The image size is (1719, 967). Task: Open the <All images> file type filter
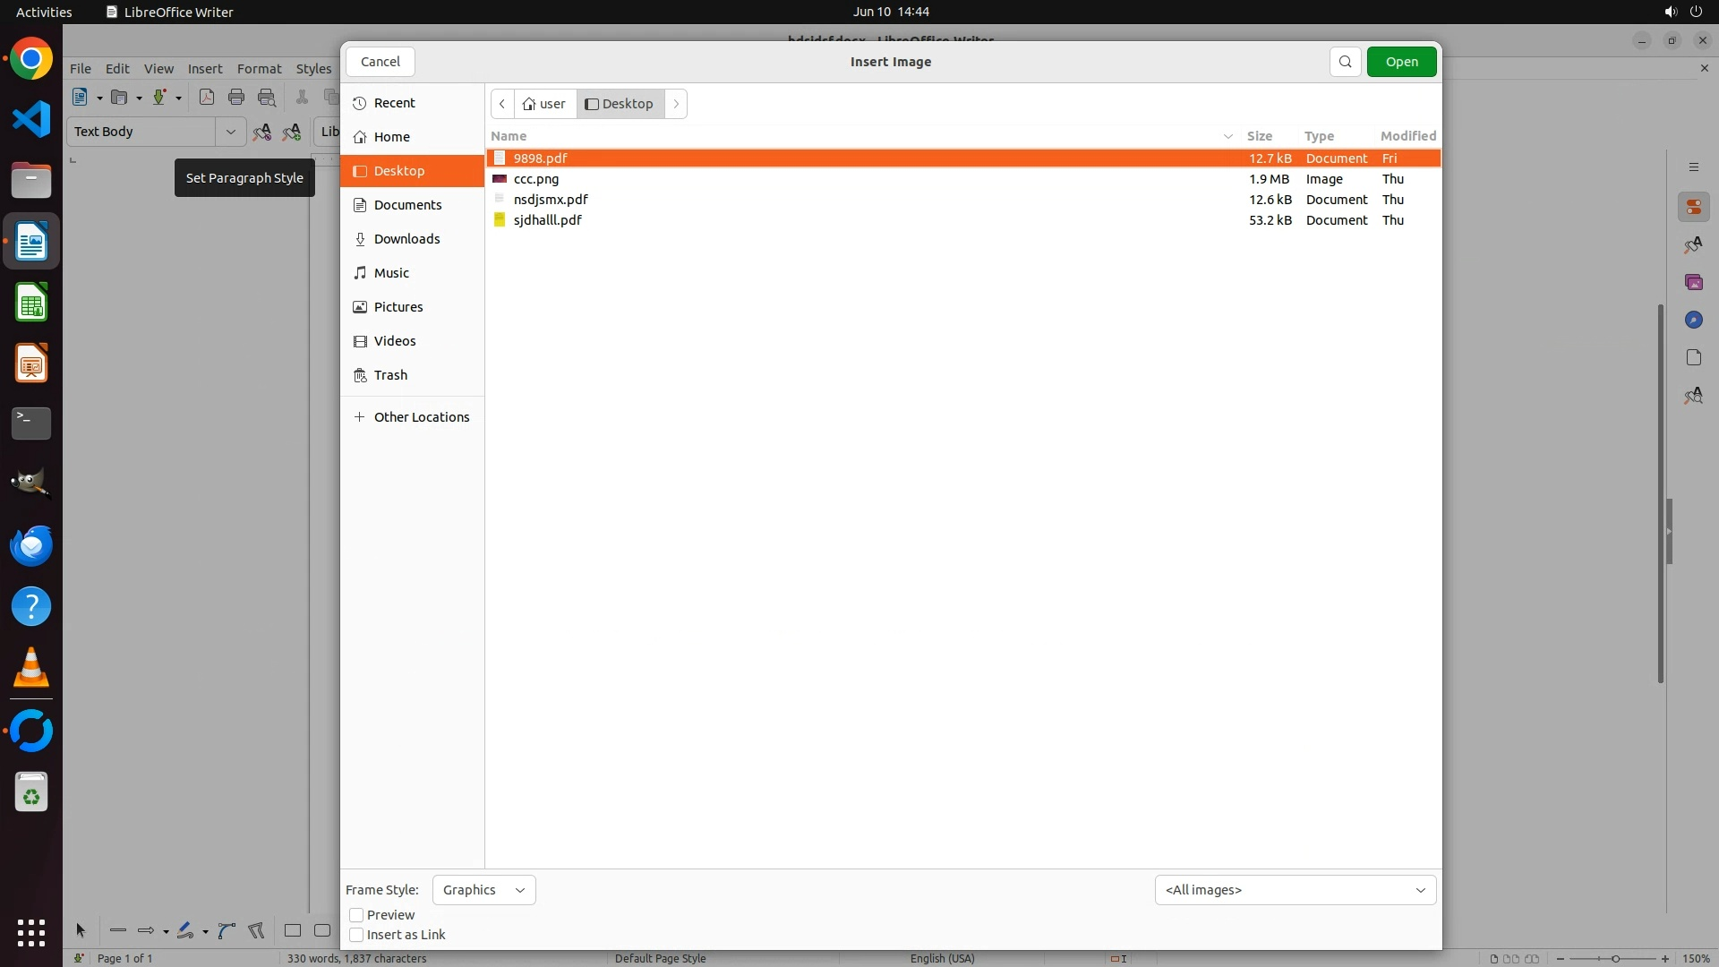click(x=1295, y=890)
